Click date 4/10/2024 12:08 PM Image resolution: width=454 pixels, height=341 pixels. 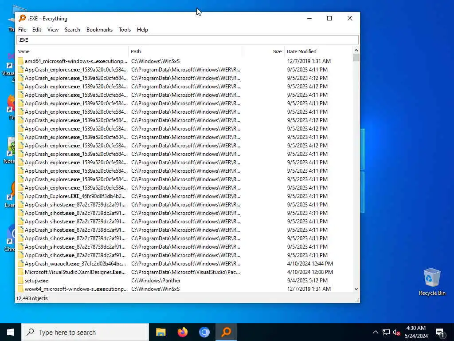click(x=310, y=272)
